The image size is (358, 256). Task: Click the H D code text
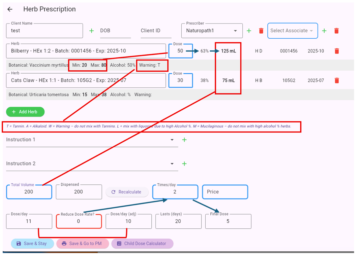259,51
